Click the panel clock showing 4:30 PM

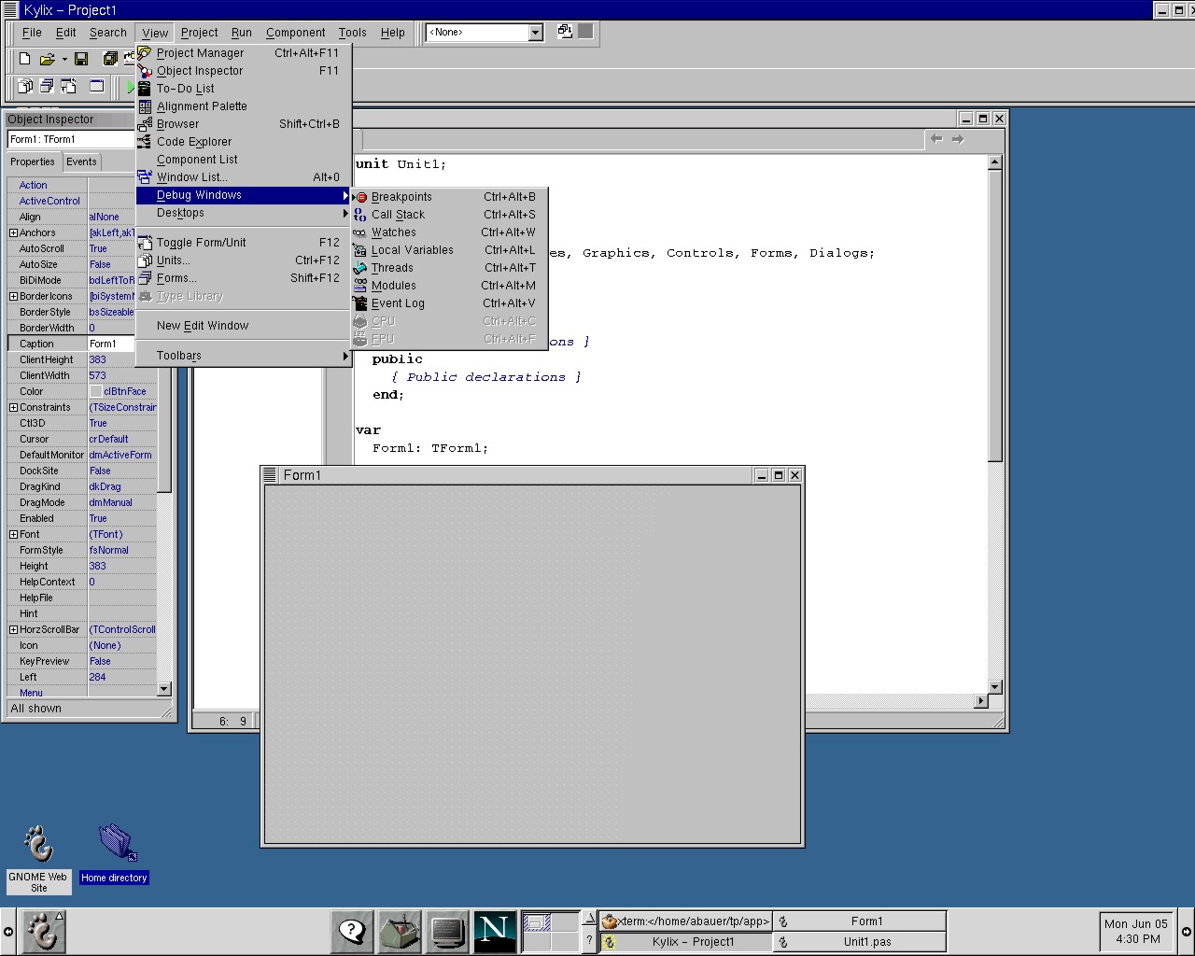[x=1136, y=931]
